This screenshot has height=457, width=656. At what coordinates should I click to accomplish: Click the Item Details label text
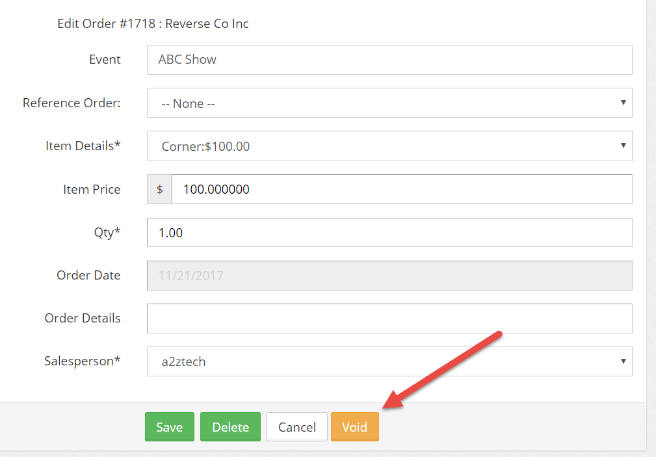point(83,146)
